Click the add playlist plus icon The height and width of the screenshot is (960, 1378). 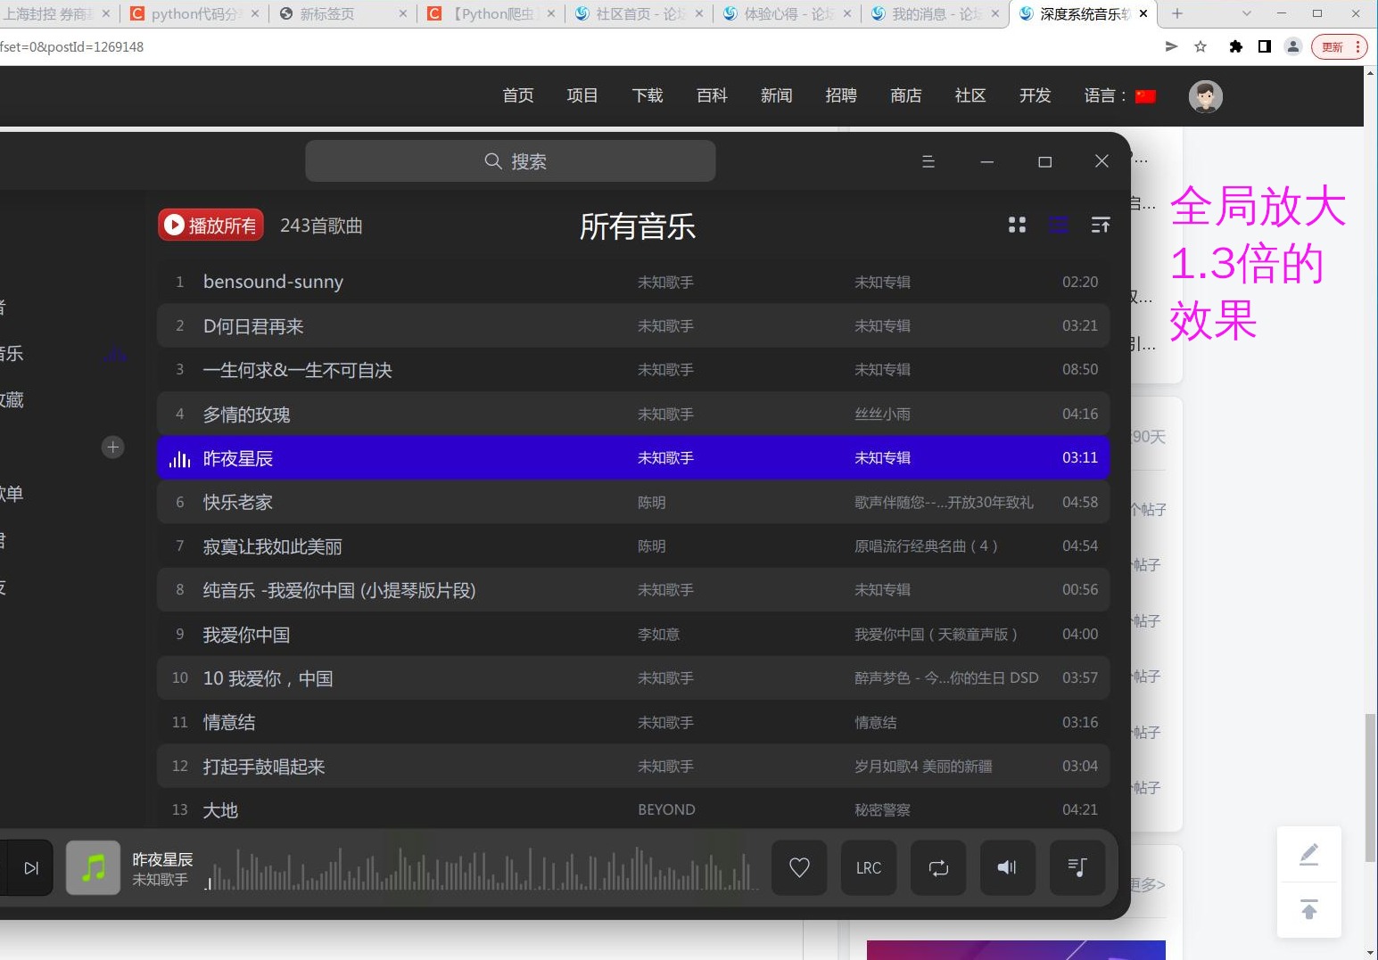[x=112, y=447]
